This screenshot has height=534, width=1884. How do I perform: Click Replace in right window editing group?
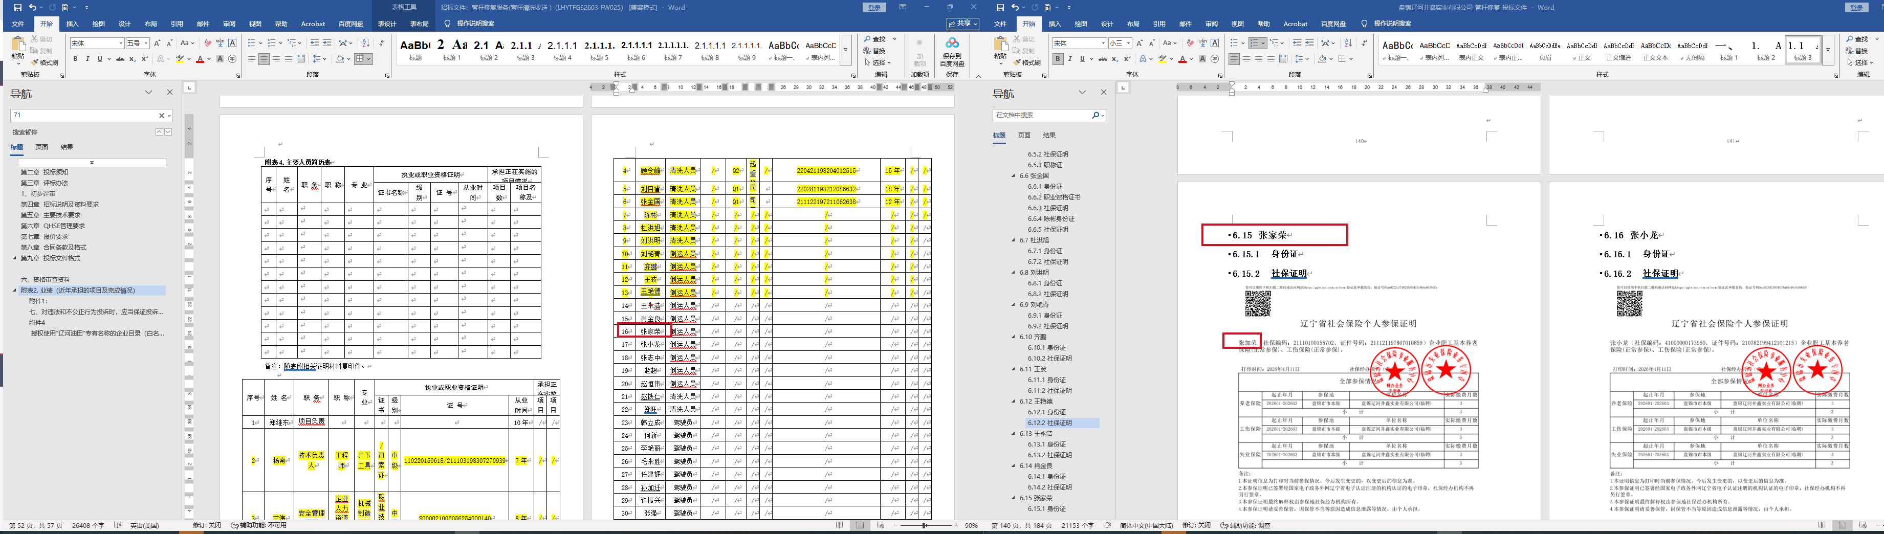(x=1858, y=51)
